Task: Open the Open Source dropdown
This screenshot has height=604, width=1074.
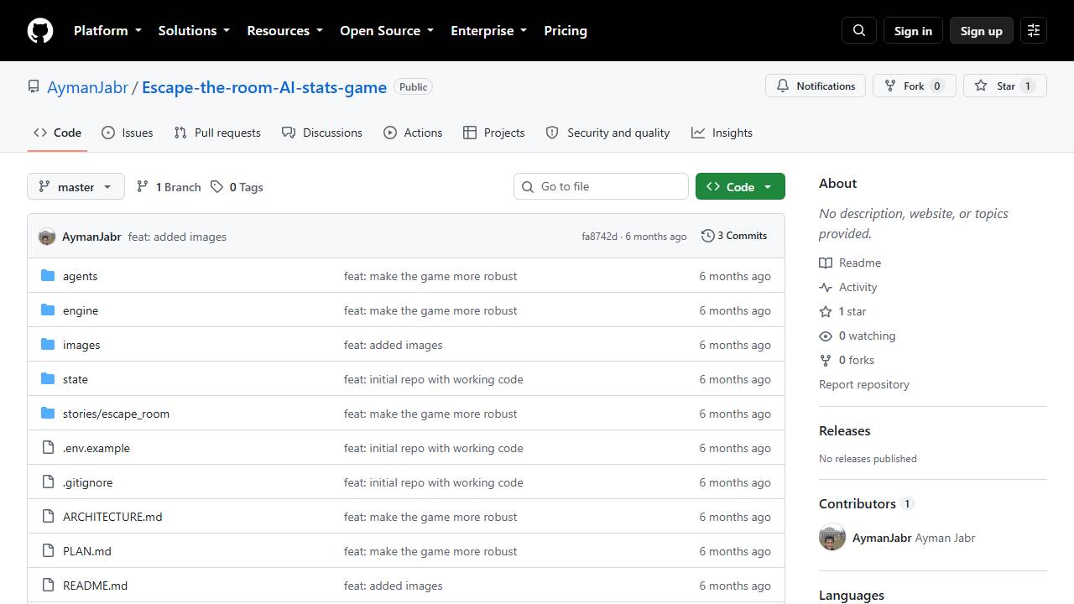Action: 387,30
